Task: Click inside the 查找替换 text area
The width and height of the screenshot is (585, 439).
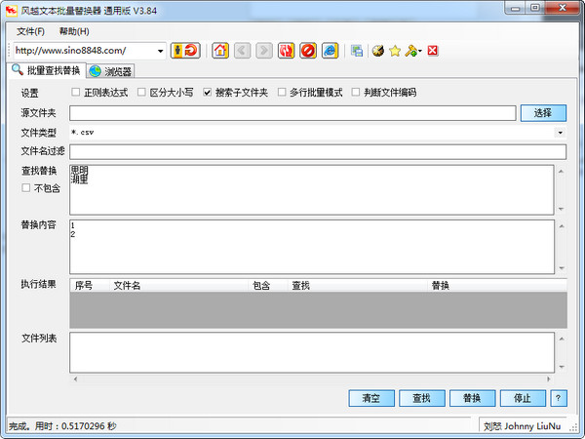Action: point(312,190)
